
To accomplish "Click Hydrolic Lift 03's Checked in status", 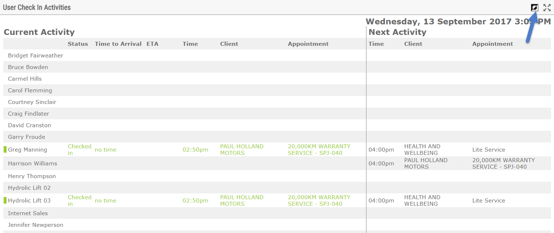I will tap(79, 200).
